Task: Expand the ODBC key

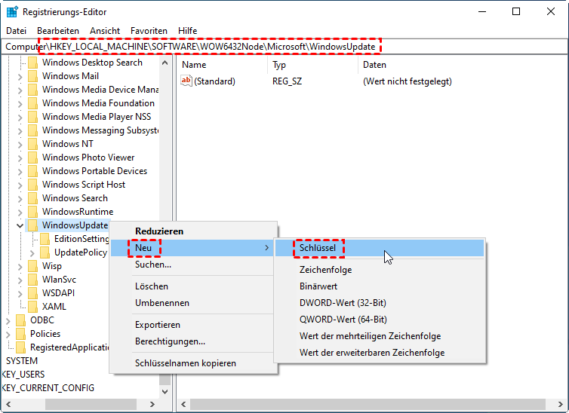Action: pos(8,320)
